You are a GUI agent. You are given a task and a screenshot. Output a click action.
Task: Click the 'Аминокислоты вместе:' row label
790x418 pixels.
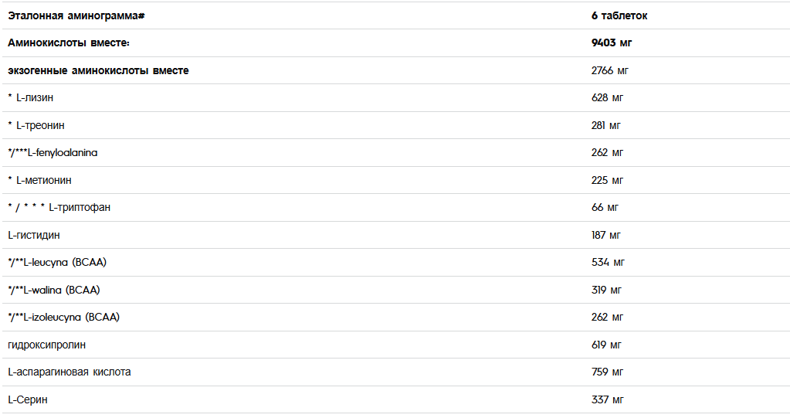[x=69, y=42]
